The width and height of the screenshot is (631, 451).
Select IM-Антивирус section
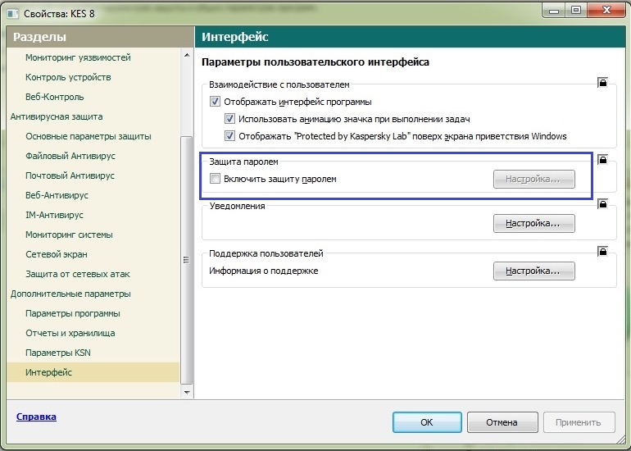pos(54,216)
